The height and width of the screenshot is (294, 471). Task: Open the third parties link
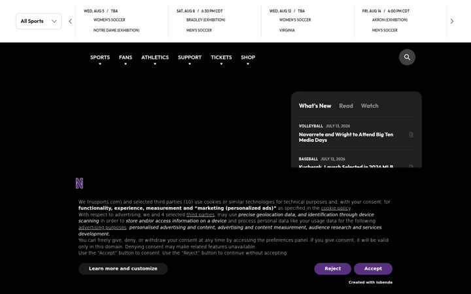pyautogui.click(x=200, y=215)
